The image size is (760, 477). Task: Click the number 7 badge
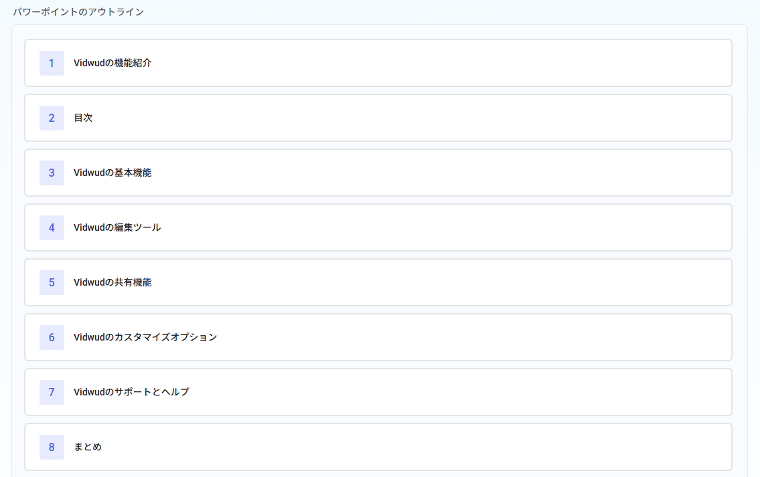coord(52,392)
